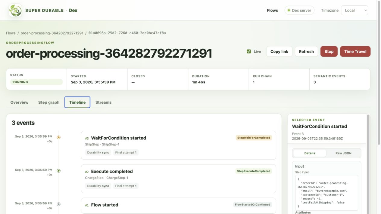Image resolution: width=381 pixels, height=214 pixels.
Task: Switch to Raw JSON view
Action: [x=343, y=153]
